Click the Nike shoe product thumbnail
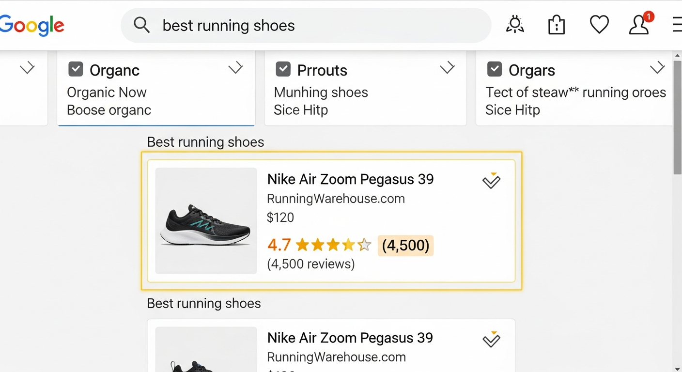682x372 pixels. point(205,220)
